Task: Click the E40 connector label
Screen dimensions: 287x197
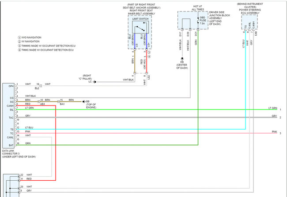Action: coord(256,33)
